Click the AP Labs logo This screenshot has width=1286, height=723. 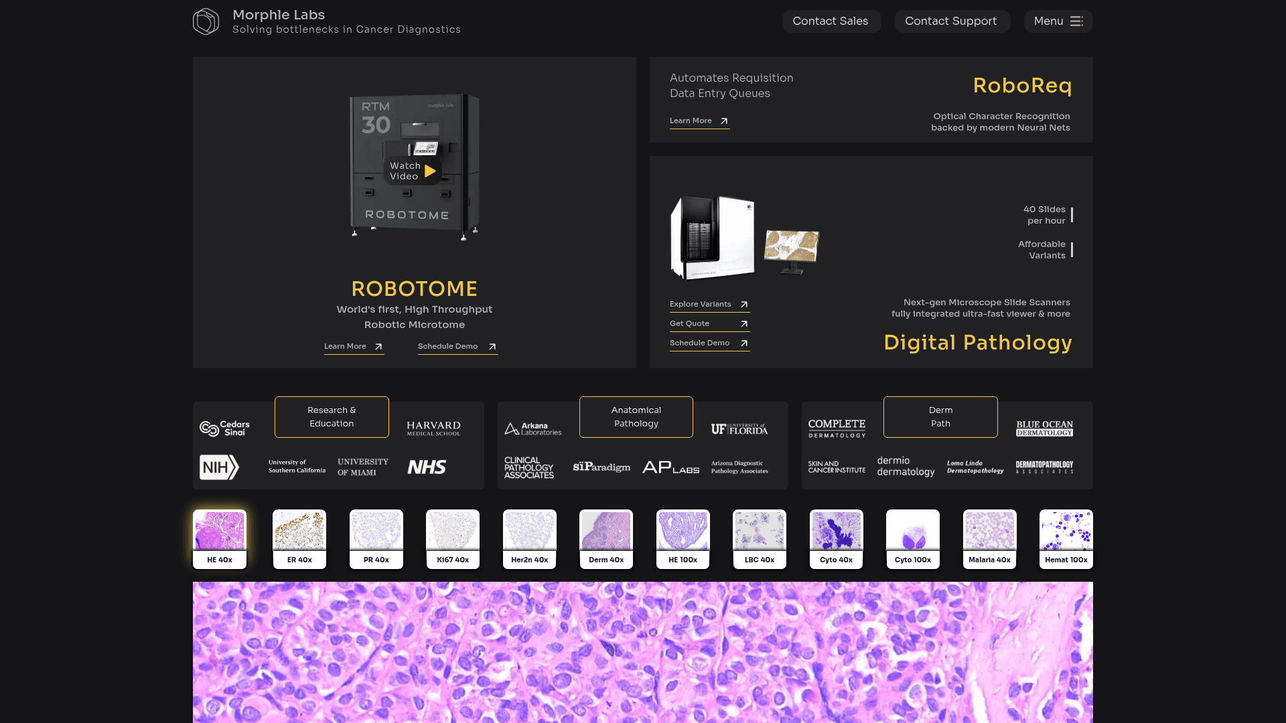tap(670, 467)
